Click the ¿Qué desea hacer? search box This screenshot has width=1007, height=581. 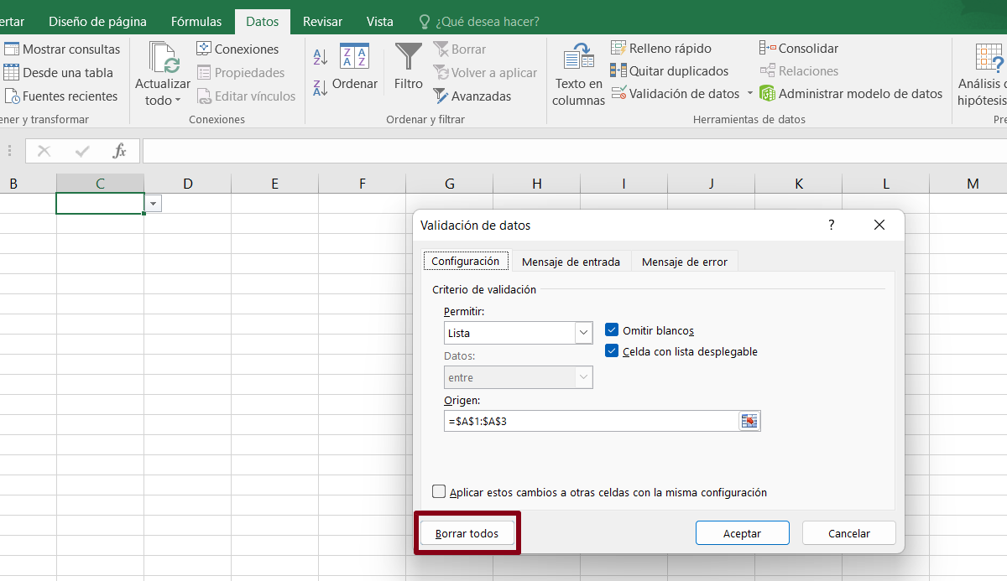pos(479,21)
